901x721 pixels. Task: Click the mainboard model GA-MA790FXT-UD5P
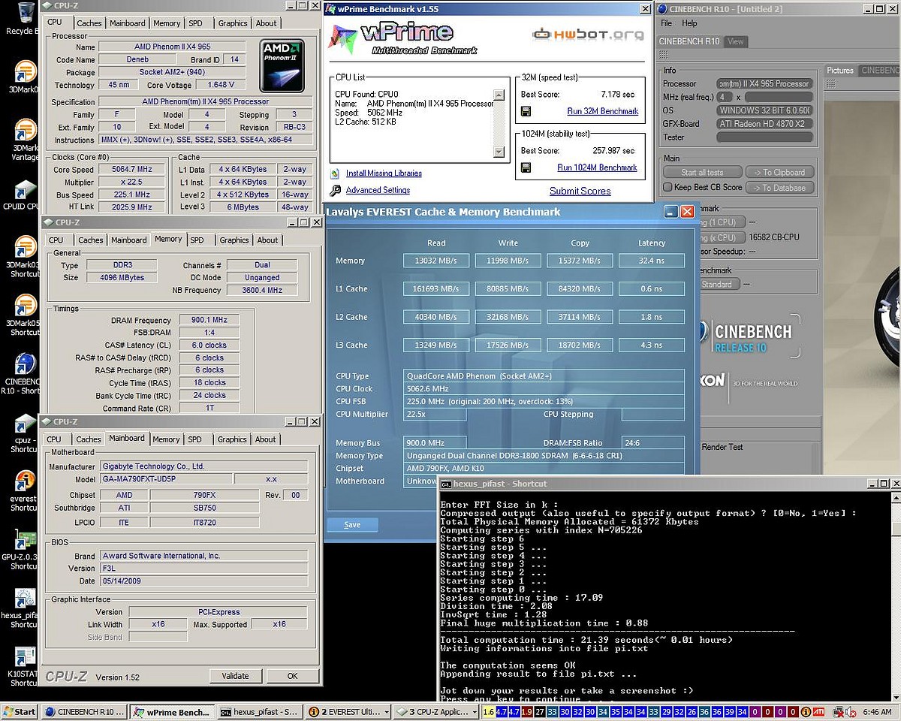point(165,479)
